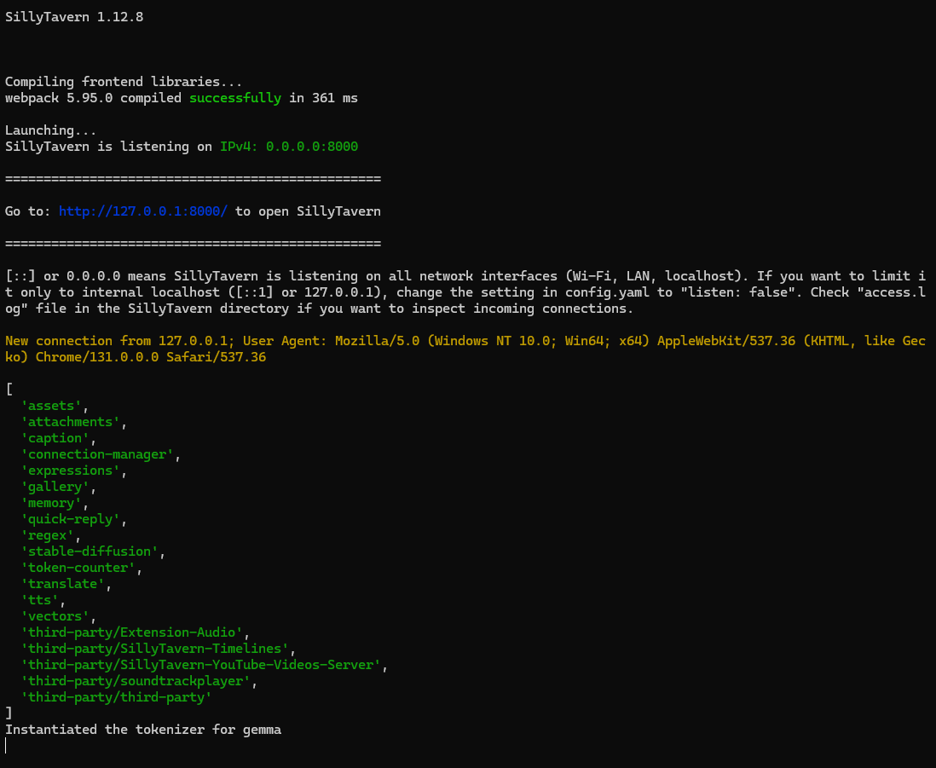Click 'Chrome/131.0.0.0 Safari/537.36' text

(x=151, y=357)
